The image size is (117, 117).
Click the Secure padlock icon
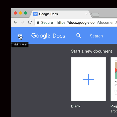(38, 23)
